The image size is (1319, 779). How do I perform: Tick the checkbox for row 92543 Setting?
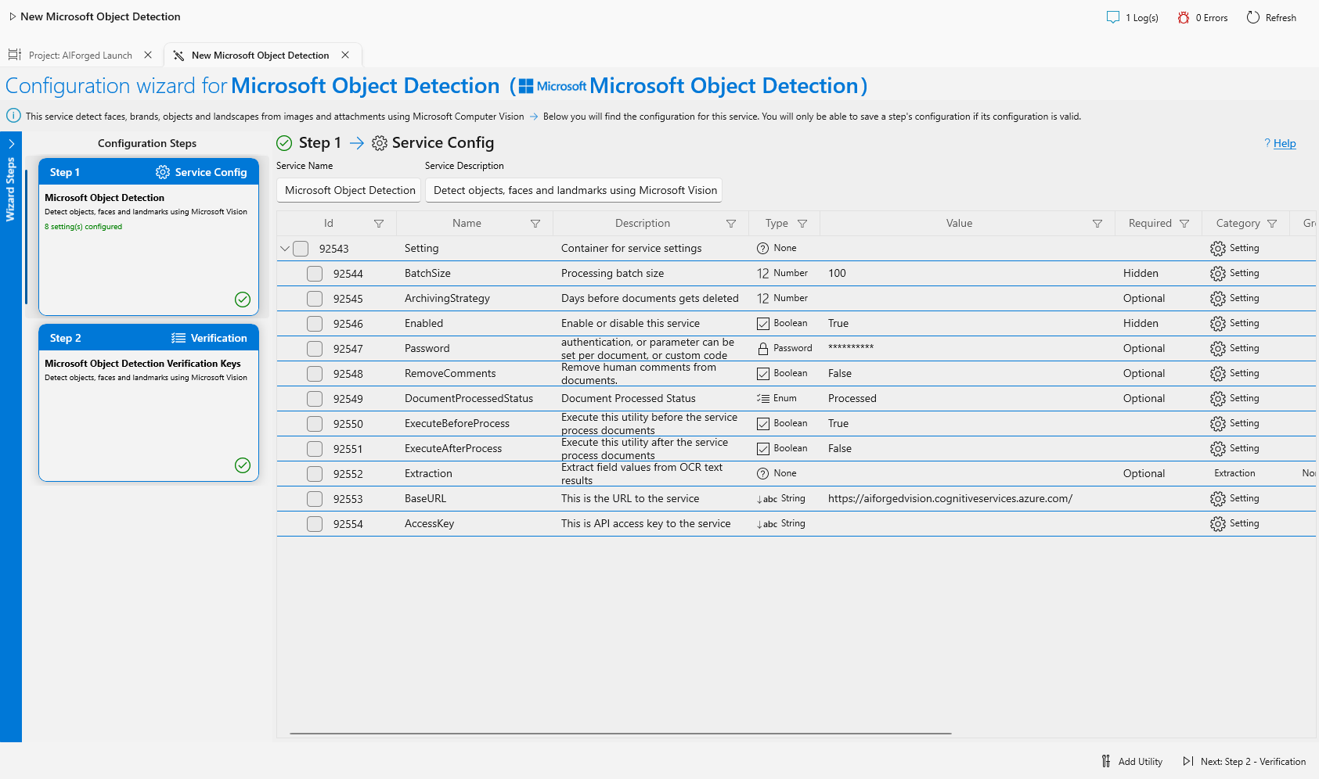pos(301,249)
